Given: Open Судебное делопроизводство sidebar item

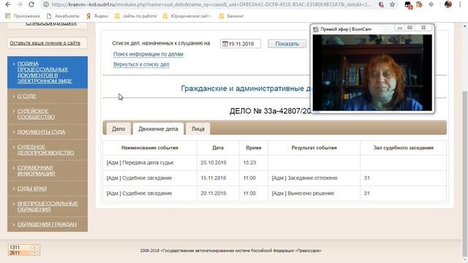Looking at the screenshot, I should tap(48, 150).
